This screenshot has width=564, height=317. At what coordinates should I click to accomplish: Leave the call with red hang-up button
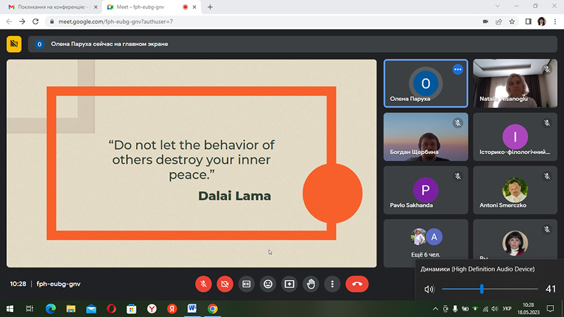coord(357,284)
